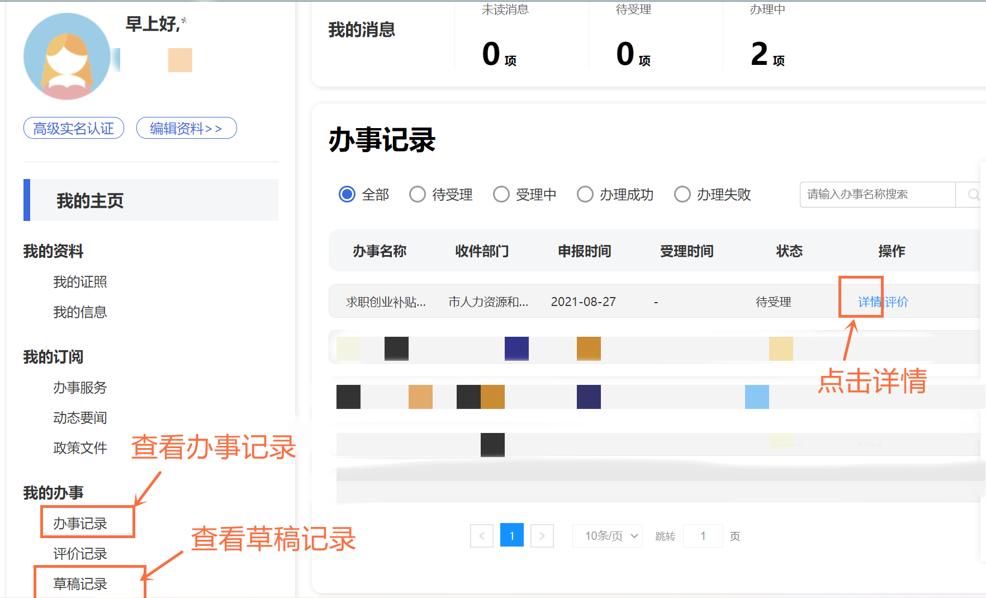Click the 受理时间 column header
This screenshot has width=986, height=598.
tap(687, 251)
